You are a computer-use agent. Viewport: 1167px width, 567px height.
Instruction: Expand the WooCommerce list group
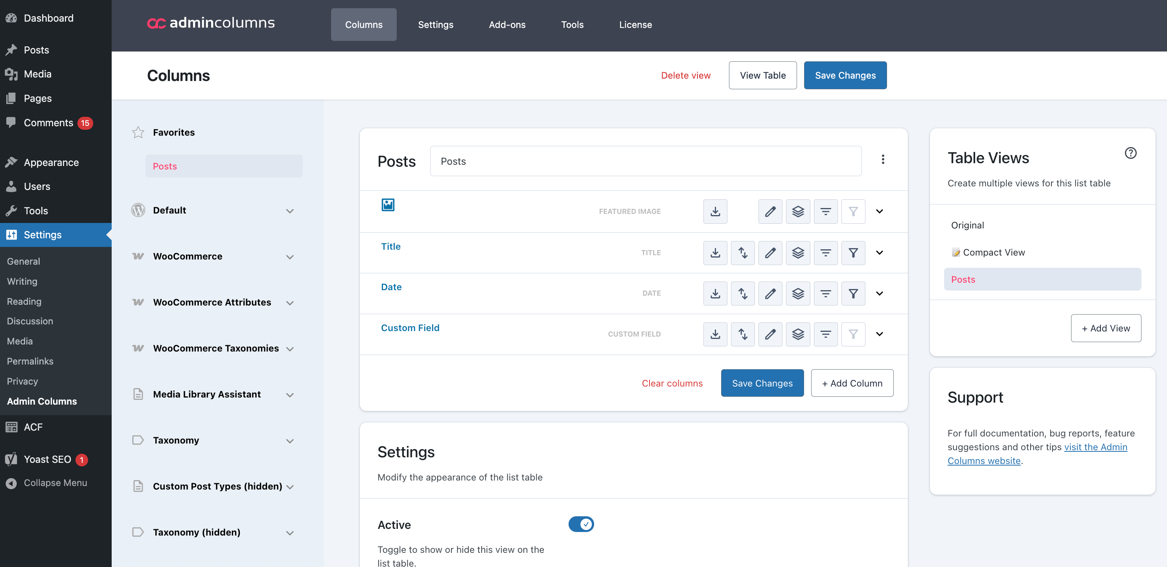290,257
